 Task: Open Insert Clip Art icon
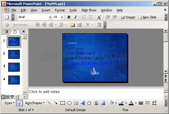[x=96, y=103]
